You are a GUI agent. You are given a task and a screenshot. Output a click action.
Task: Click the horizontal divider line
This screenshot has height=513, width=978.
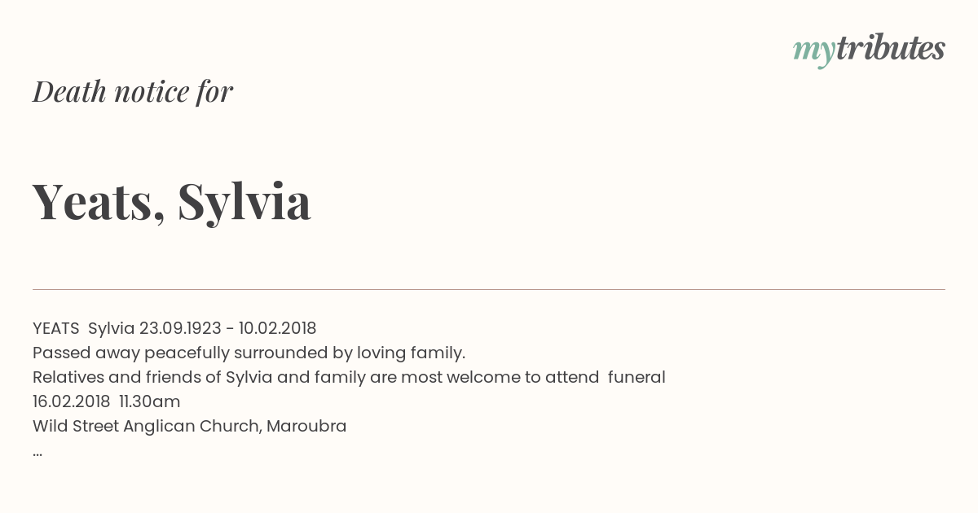point(489,289)
